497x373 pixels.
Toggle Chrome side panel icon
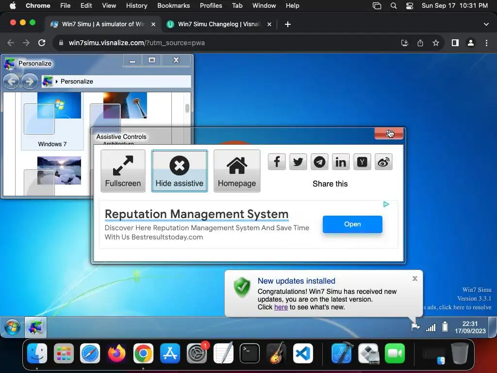(x=455, y=43)
